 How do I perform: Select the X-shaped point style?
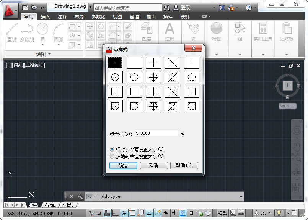click(173, 63)
